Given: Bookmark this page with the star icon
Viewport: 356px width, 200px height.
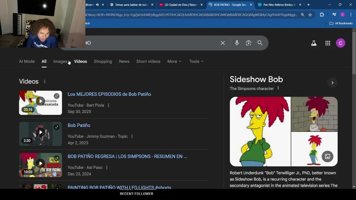Looking at the screenshot, I should pos(310,15).
